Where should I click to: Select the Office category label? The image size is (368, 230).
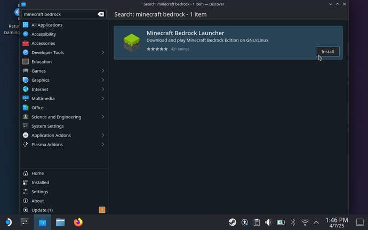click(37, 108)
